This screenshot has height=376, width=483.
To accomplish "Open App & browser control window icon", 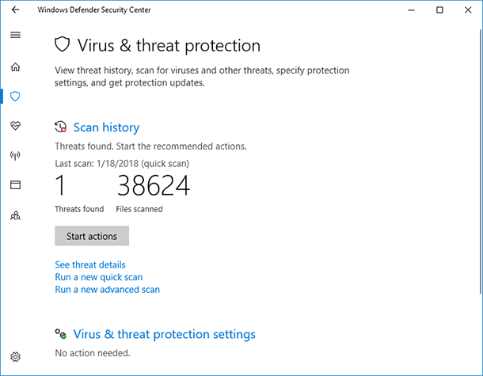I will [15, 184].
